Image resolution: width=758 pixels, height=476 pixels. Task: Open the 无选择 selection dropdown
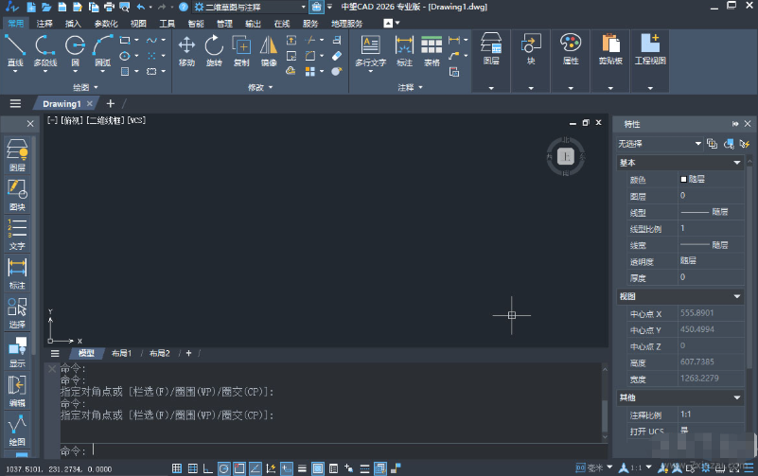[x=698, y=144]
